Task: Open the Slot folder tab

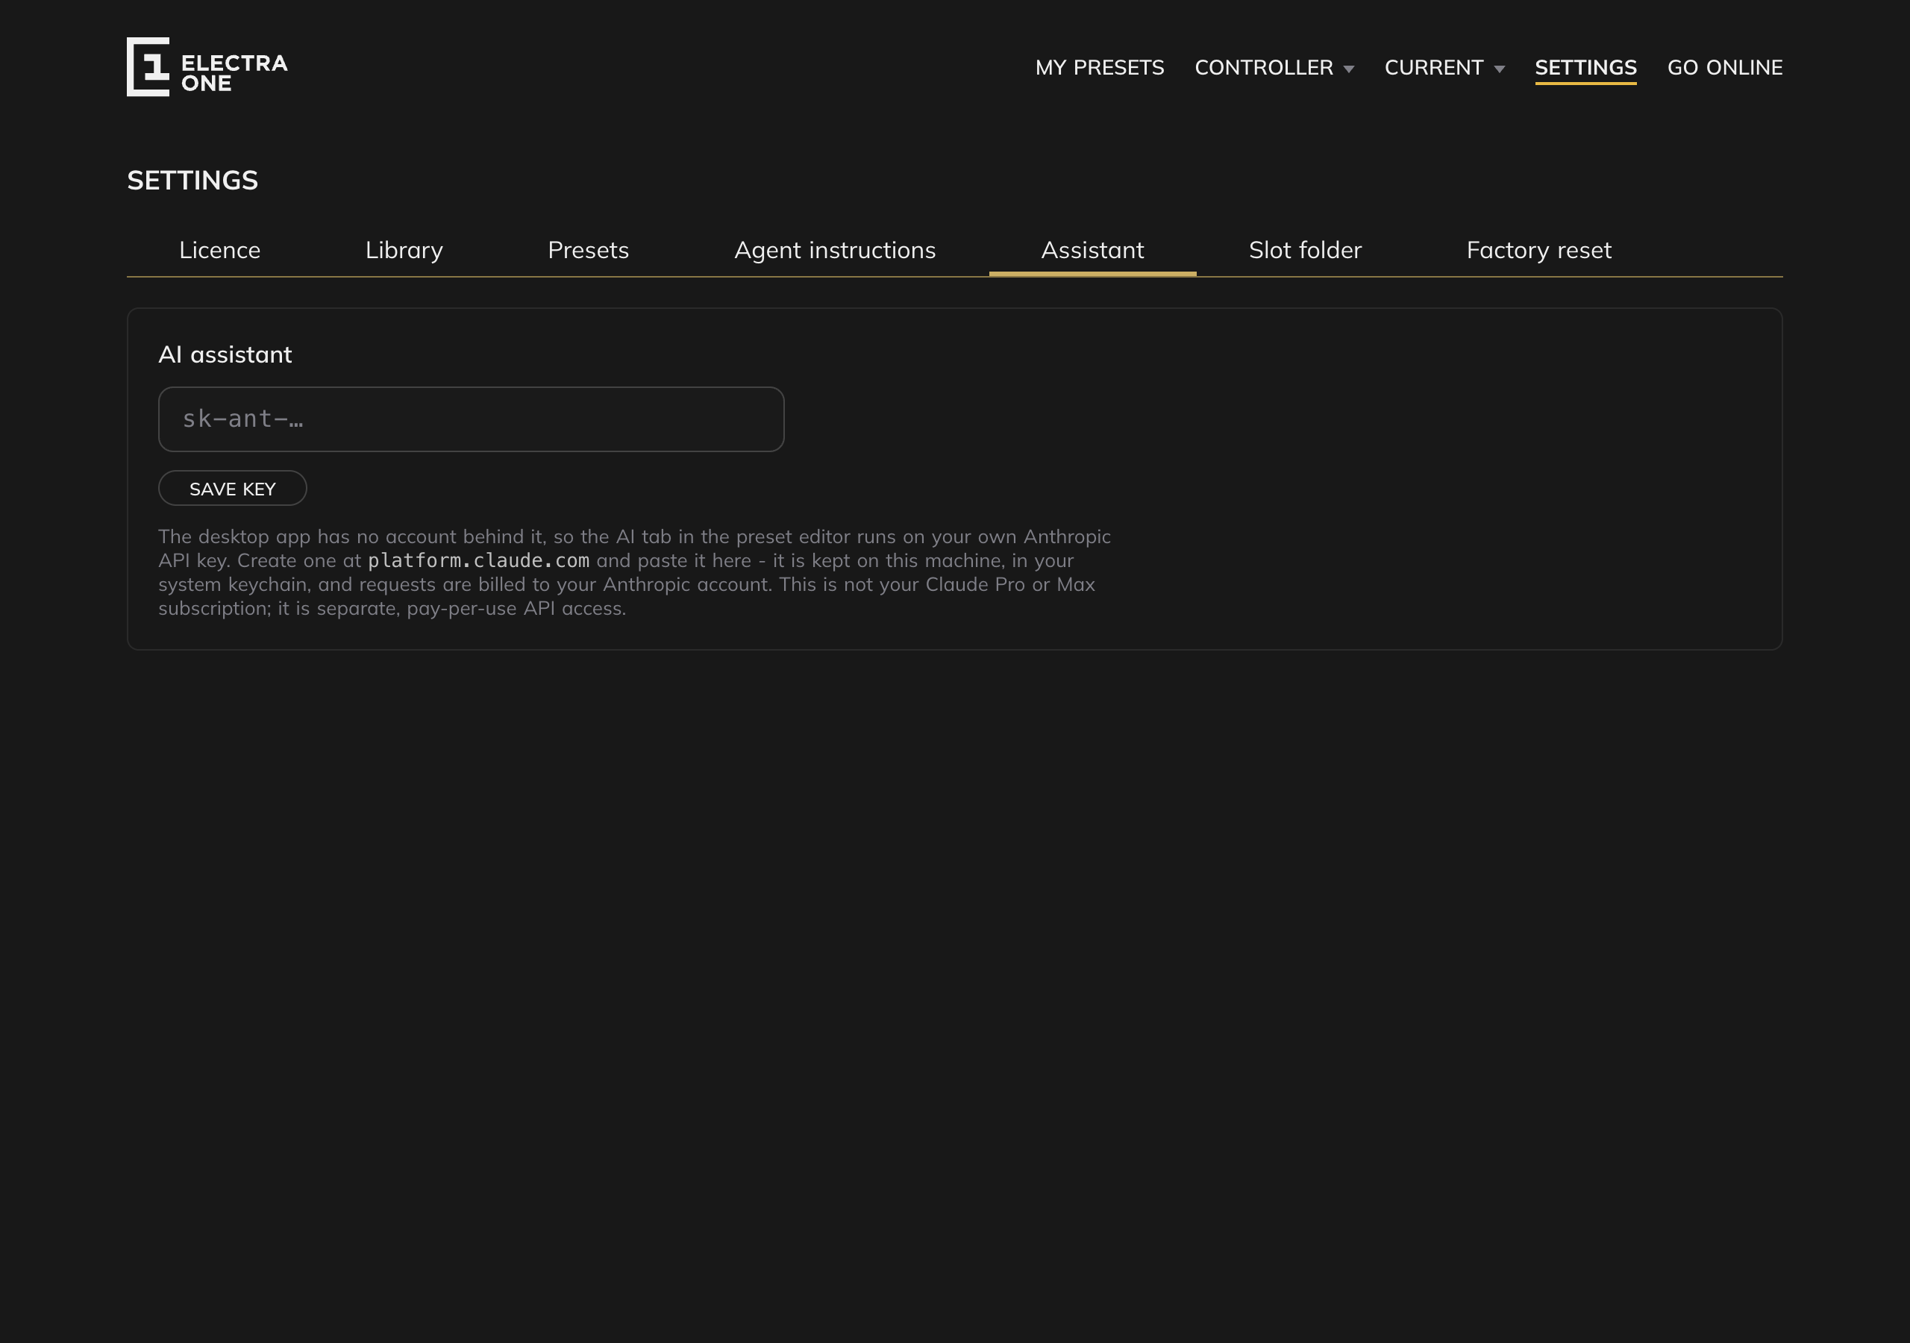Action: coord(1304,250)
